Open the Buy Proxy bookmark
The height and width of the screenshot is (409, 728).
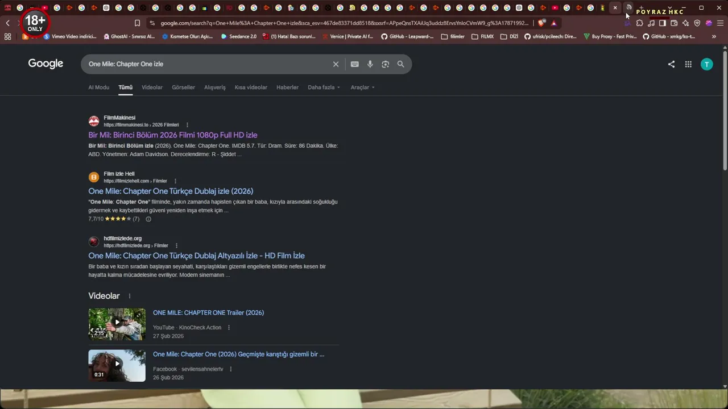coord(610,36)
